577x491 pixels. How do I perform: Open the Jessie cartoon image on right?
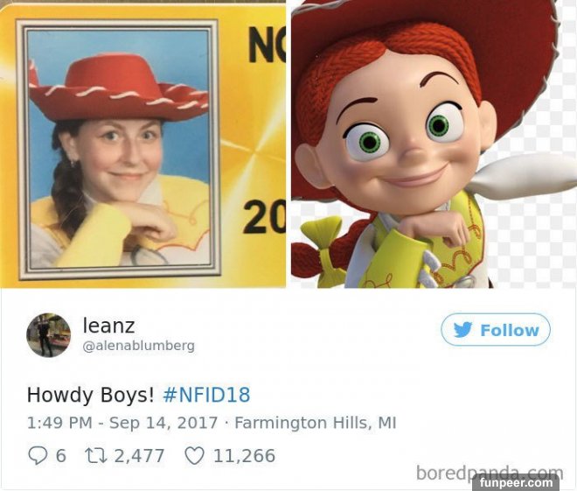[434, 144]
